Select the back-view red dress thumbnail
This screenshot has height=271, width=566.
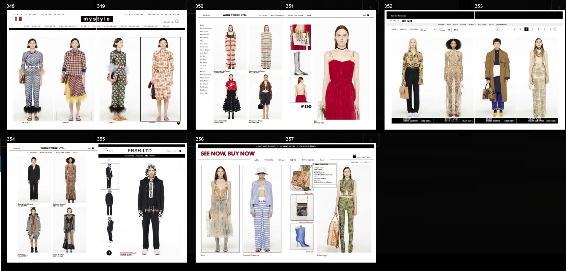(x=300, y=90)
